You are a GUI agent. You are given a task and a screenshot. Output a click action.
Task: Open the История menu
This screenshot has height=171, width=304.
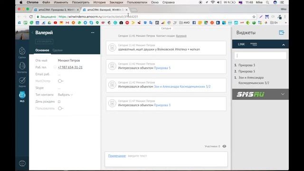[99, 2]
